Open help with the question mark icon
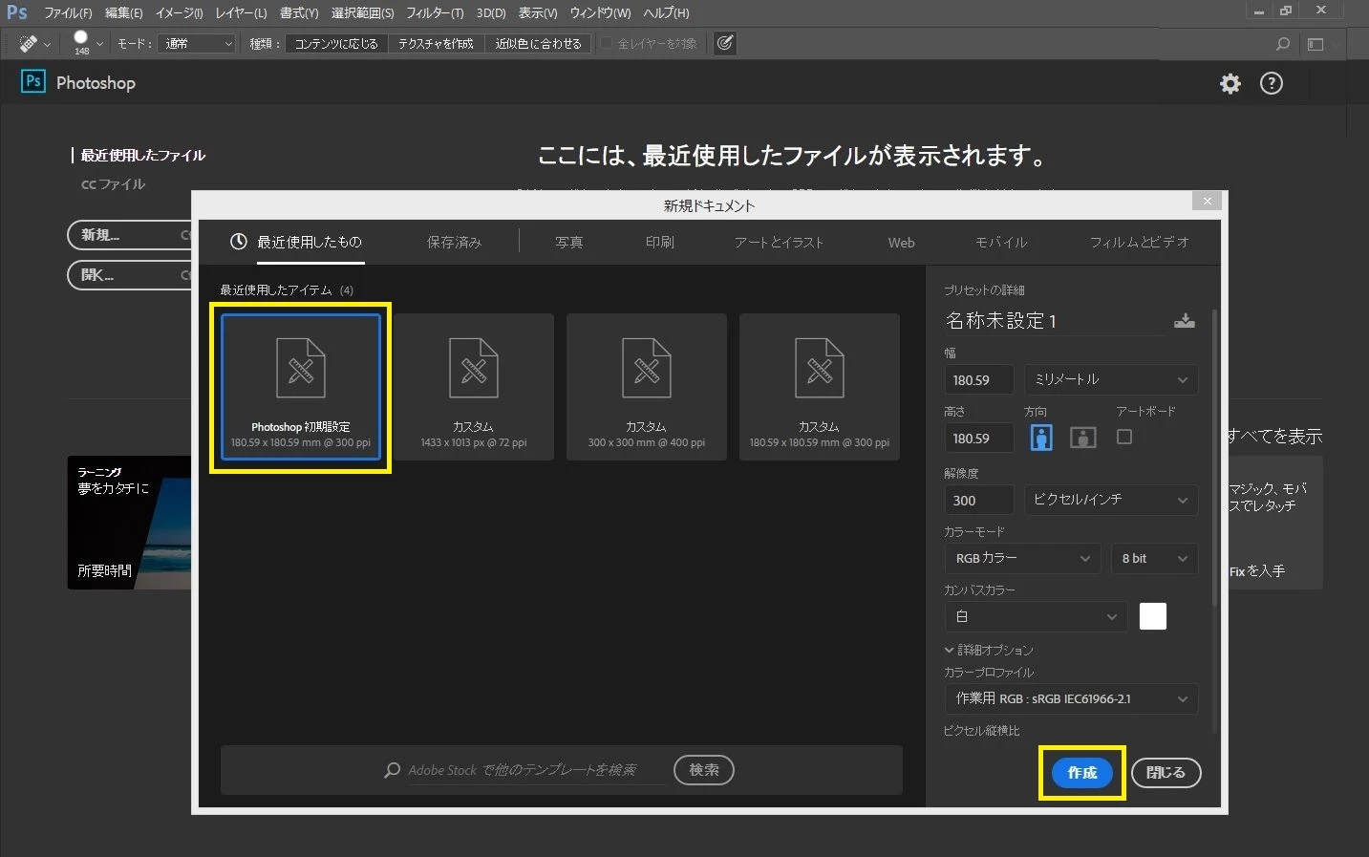The image size is (1369, 857). tap(1272, 83)
